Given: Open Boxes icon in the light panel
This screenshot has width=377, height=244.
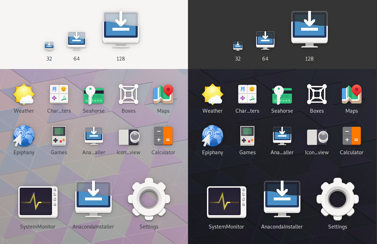Looking at the screenshot, I should tap(129, 94).
